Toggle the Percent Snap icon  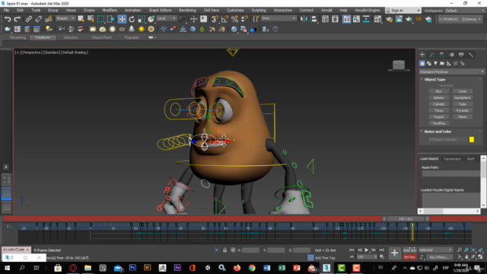[x=234, y=19]
